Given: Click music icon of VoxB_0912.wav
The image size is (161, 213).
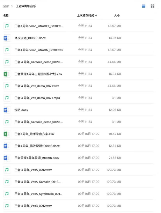Looking at the screenshot, I should tap(7, 206).
